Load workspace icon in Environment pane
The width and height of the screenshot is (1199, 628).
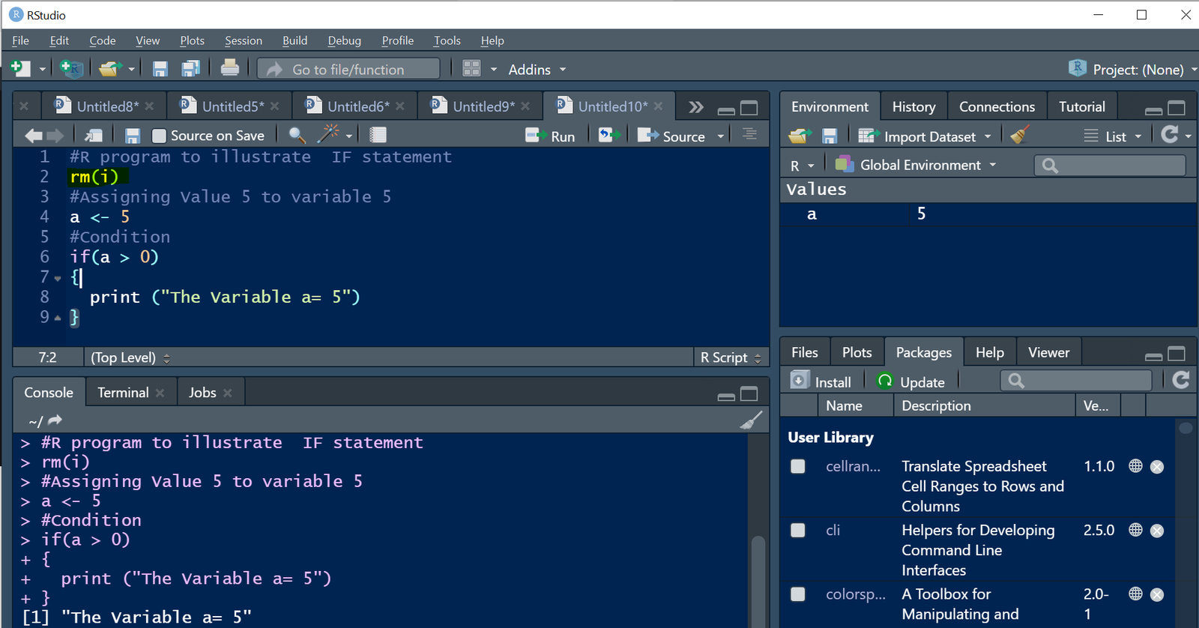[x=800, y=136]
